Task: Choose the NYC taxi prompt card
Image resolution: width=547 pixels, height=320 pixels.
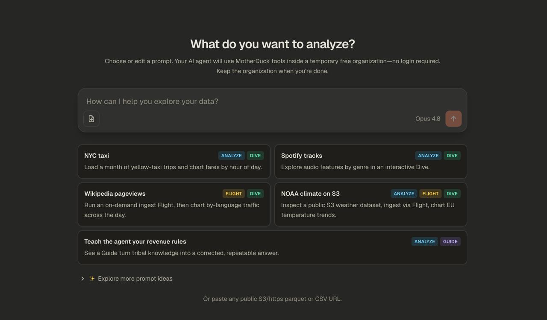Action: coord(174,161)
